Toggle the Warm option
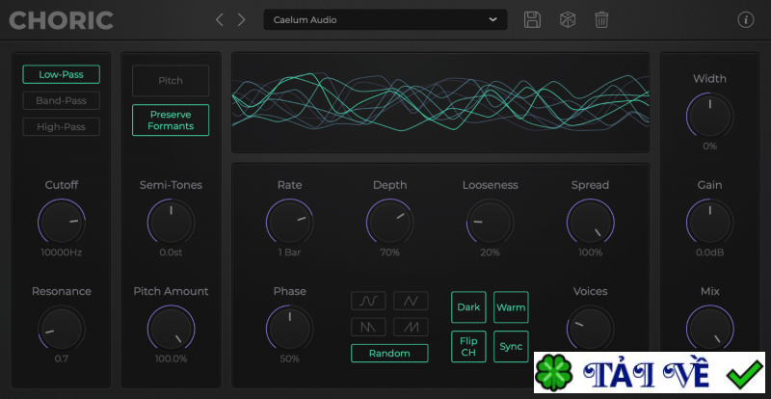Image resolution: width=771 pixels, height=399 pixels. [511, 307]
